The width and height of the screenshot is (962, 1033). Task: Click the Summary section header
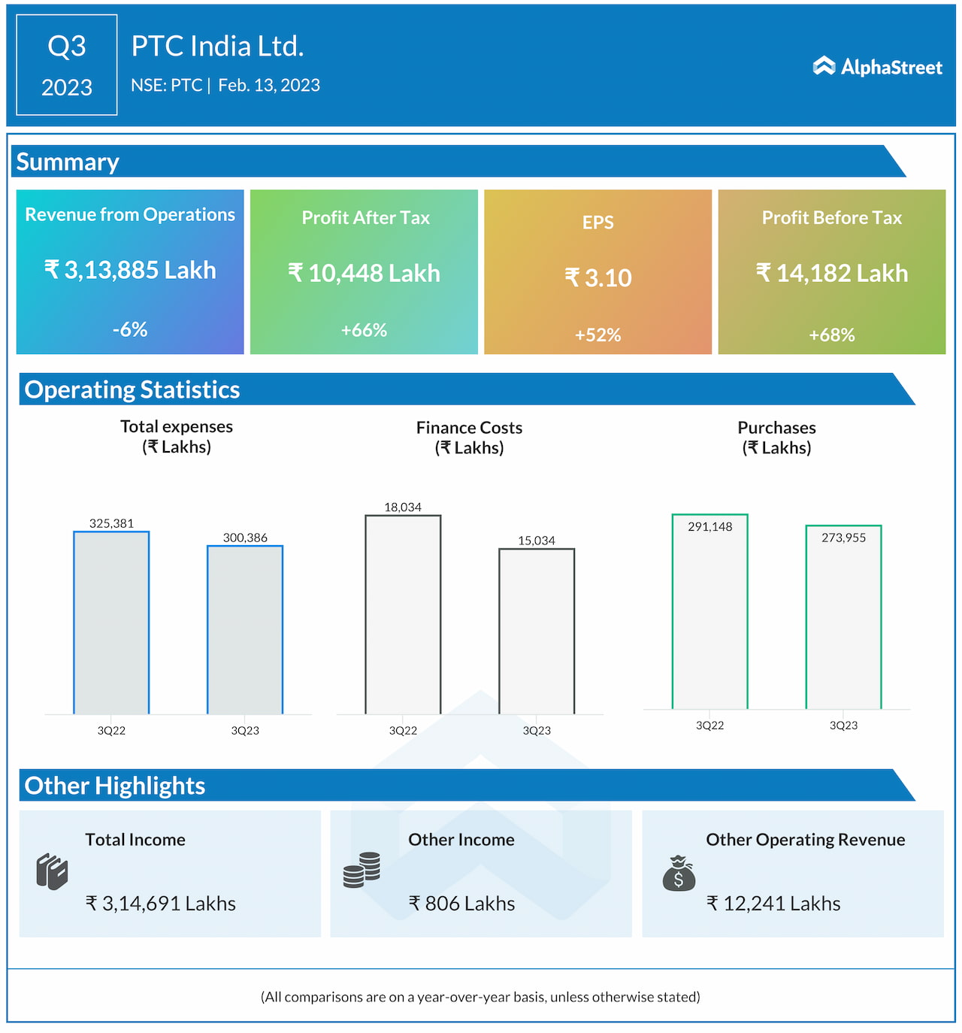coord(68,162)
